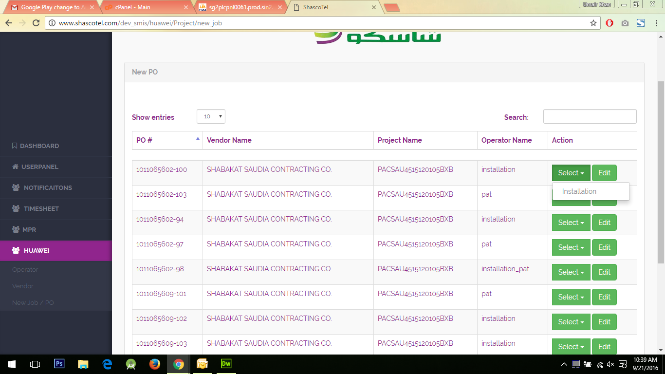Click the camera screenshot extension icon
Viewport: 665px width, 374px height.
click(625, 23)
